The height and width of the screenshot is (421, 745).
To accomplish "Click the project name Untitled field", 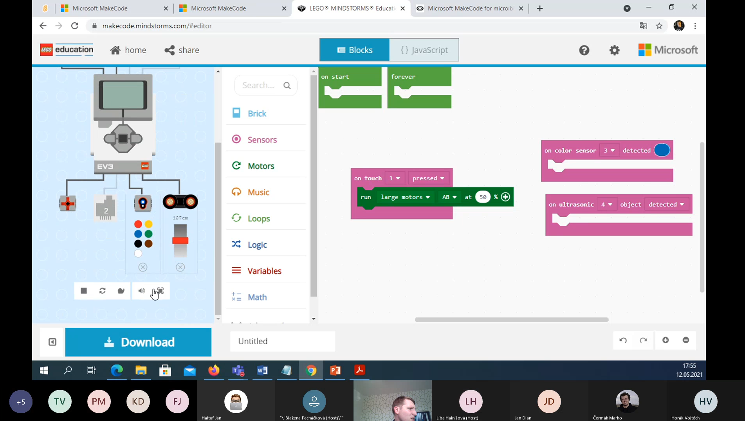I will (x=283, y=341).
